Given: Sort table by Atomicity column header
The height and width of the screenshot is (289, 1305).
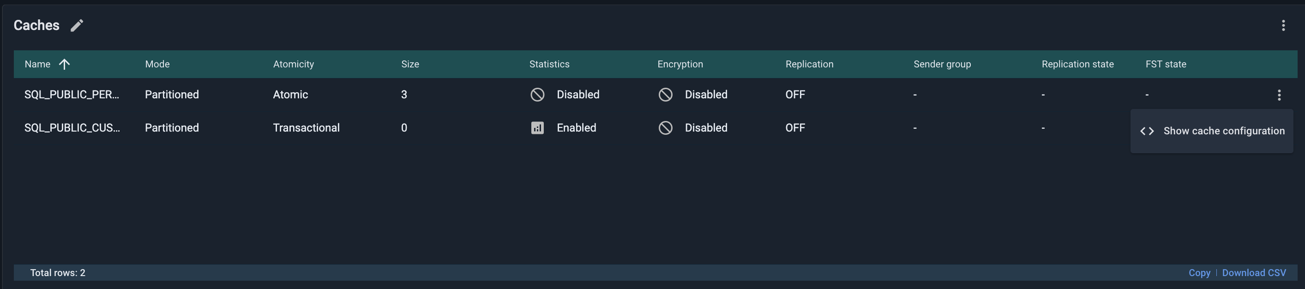Looking at the screenshot, I should pos(293,64).
